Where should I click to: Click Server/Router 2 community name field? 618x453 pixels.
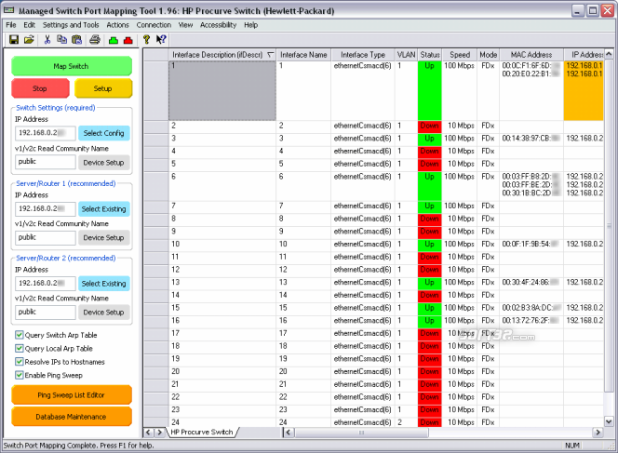pos(46,313)
